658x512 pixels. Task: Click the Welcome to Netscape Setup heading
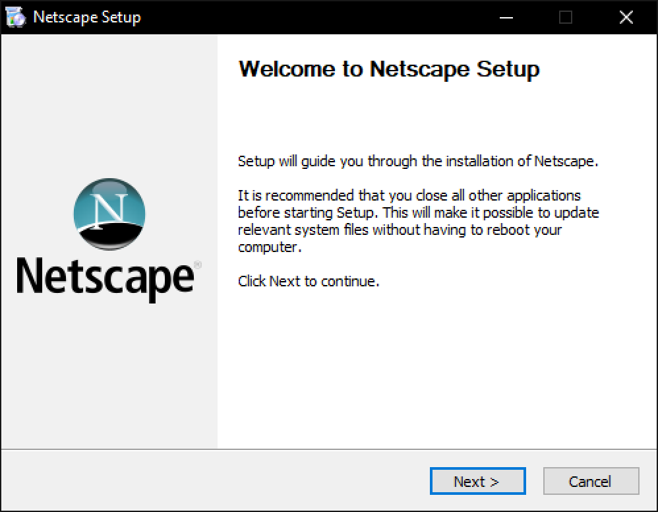click(388, 69)
